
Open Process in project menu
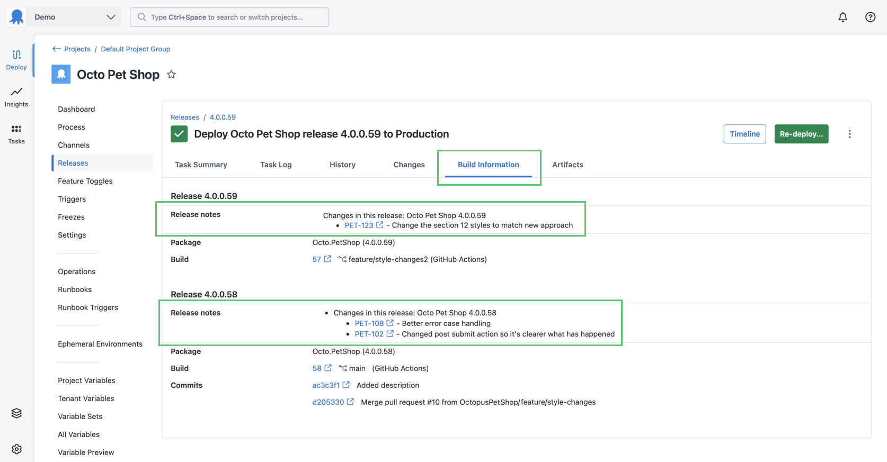click(72, 127)
